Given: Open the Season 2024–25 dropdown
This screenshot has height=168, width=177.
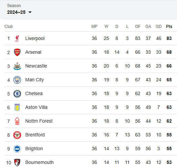Looking at the screenshot, I should [19, 12].
